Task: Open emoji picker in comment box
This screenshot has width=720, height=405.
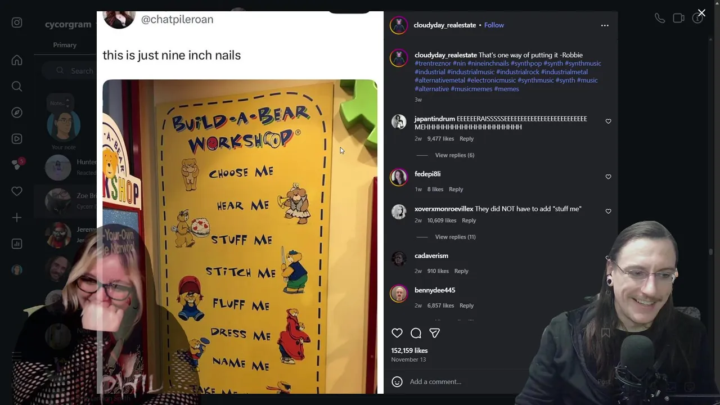Action: pyautogui.click(x=397, y=381)
